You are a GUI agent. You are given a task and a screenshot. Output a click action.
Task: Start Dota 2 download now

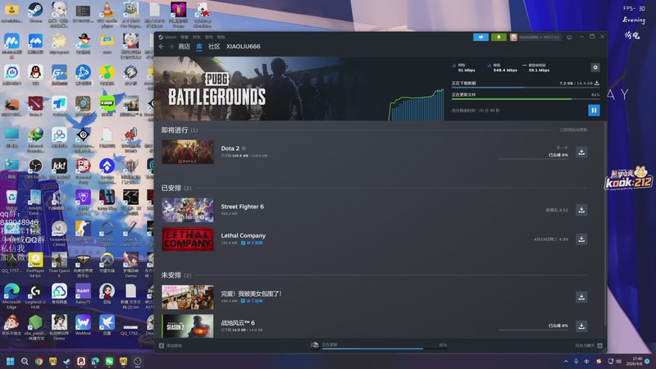581,152
